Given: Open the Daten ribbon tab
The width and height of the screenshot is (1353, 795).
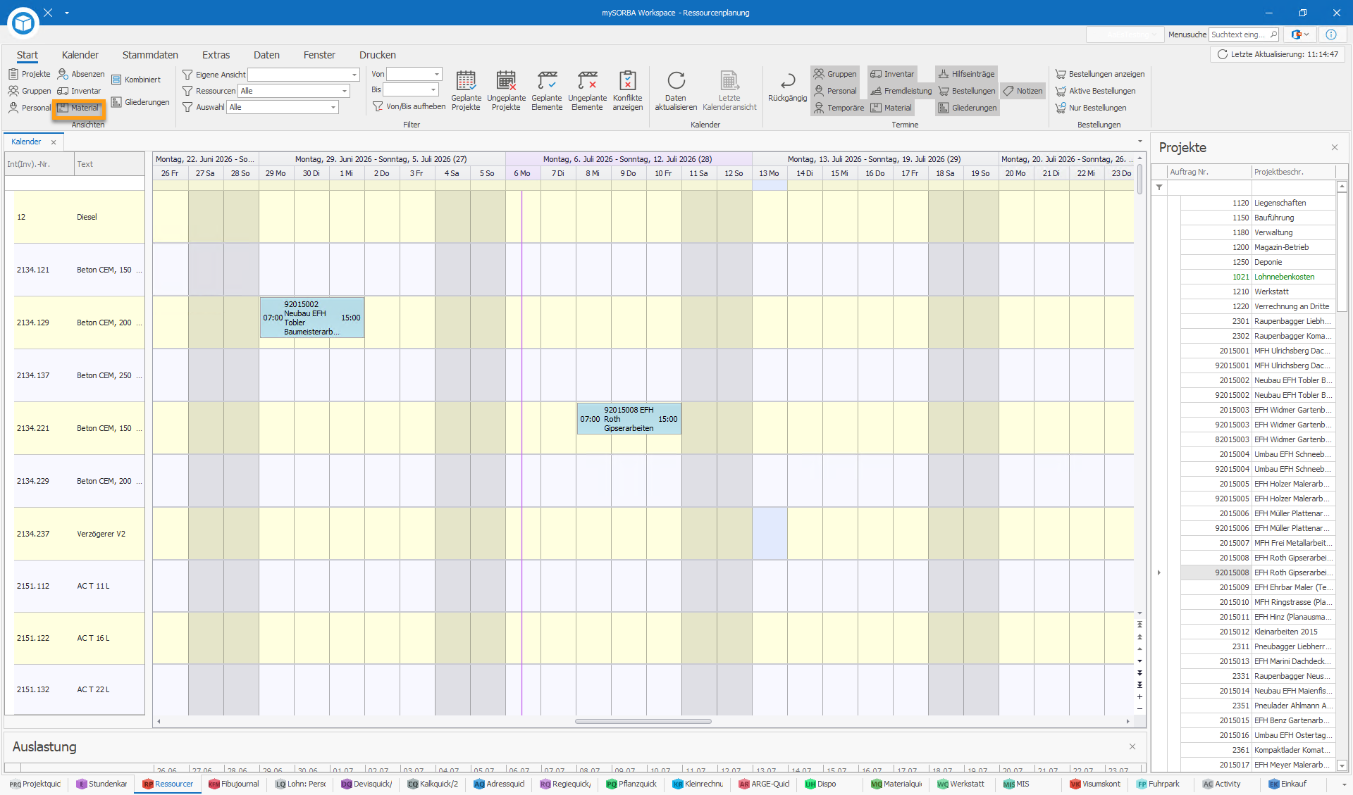Looking at the screenshot, I should (266, 55).
